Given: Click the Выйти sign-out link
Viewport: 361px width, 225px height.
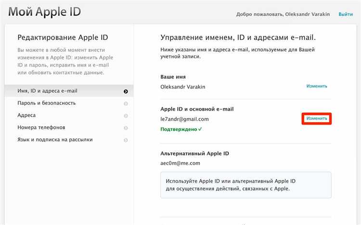Looking at the screenshot, I should 346,14.
